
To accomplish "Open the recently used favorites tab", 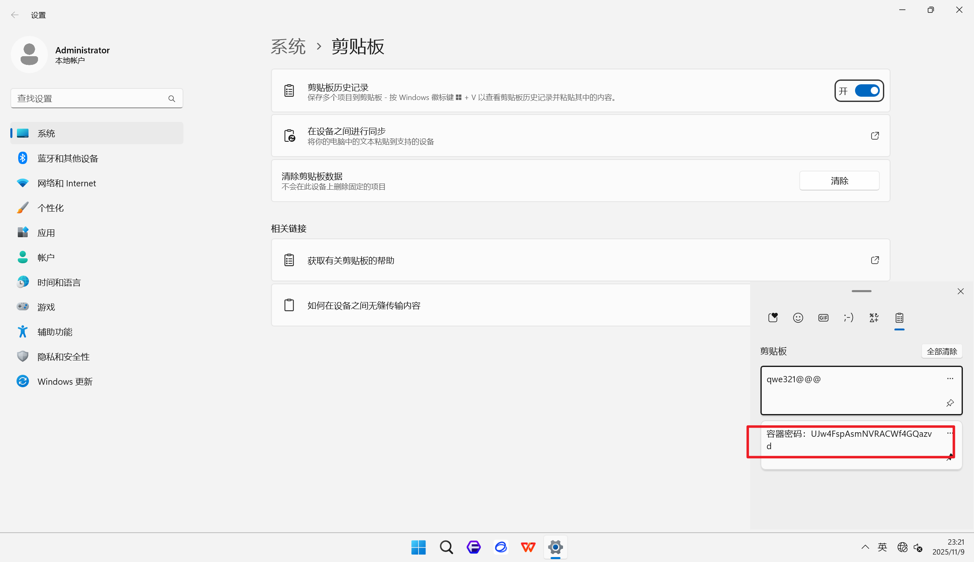I will tap(773, 317).
